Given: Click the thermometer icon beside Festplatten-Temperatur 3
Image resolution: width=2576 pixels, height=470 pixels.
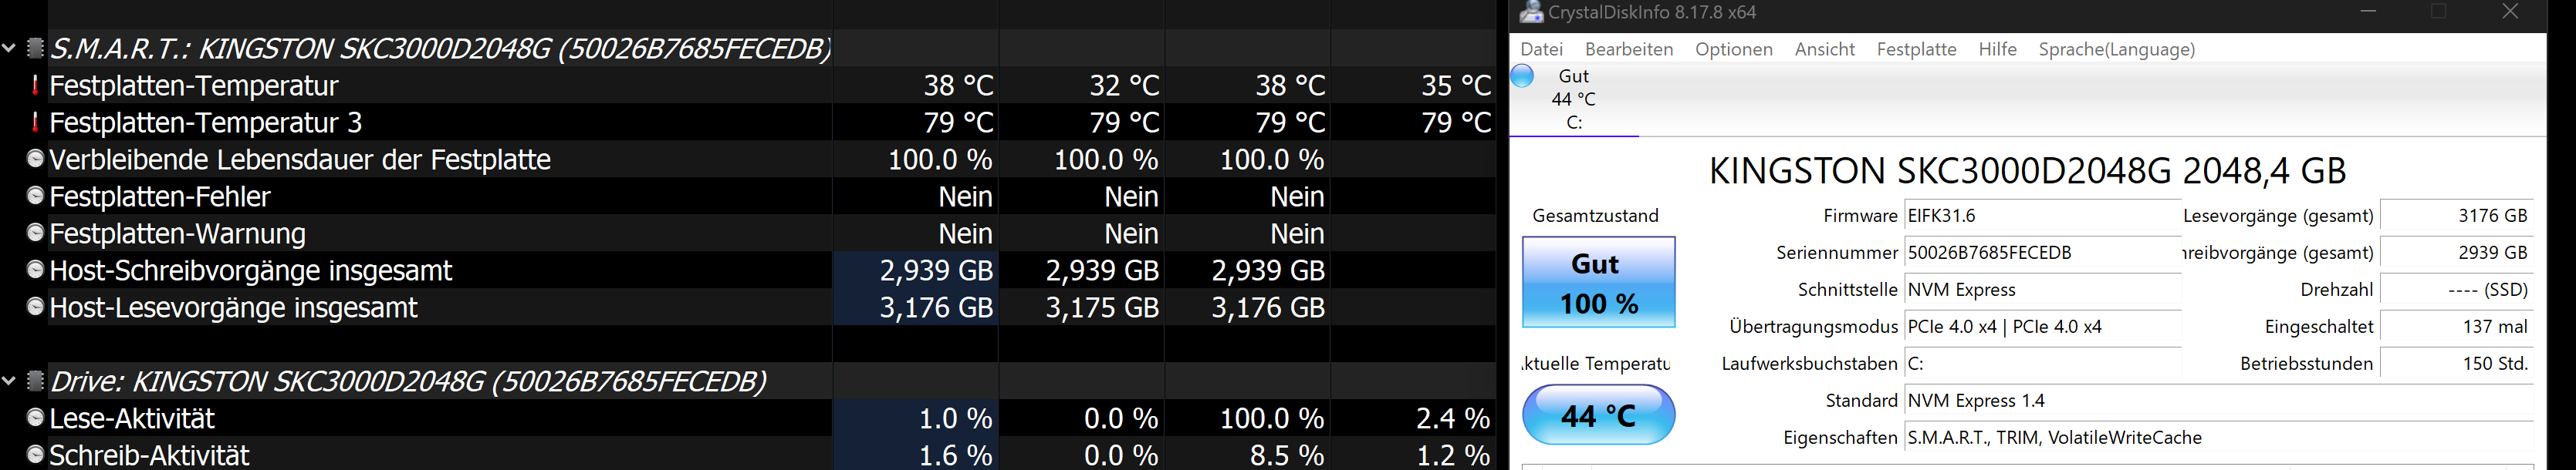Looking at the screenshot, I should click(x=35, y=123).
